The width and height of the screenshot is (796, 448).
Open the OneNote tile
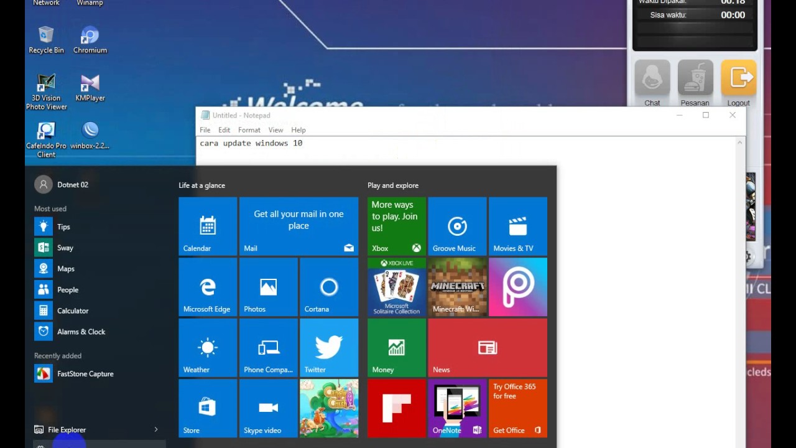tap(457, 408)
